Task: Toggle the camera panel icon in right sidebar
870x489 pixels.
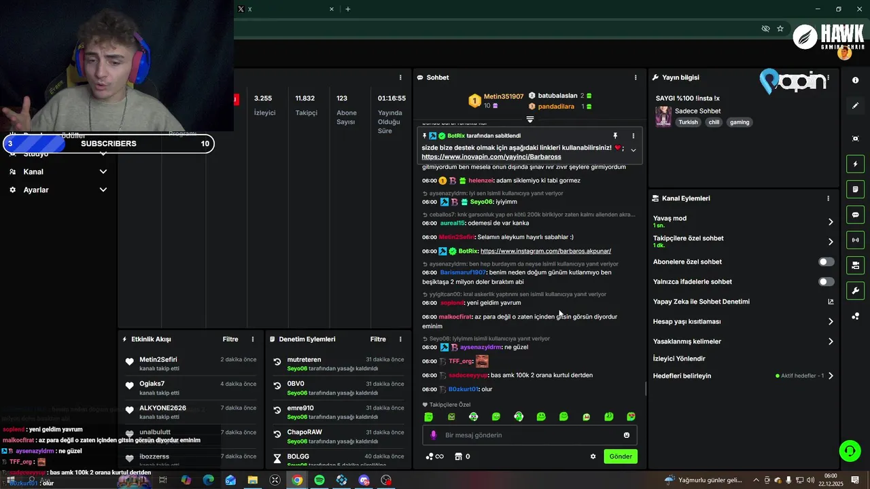Action: point(855,265)
